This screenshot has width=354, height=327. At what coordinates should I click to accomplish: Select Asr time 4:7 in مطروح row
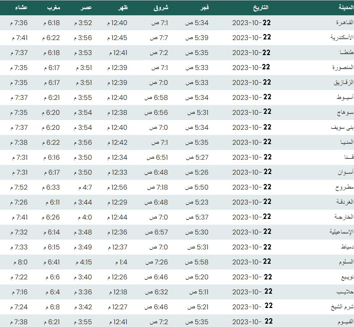(85, 187)
